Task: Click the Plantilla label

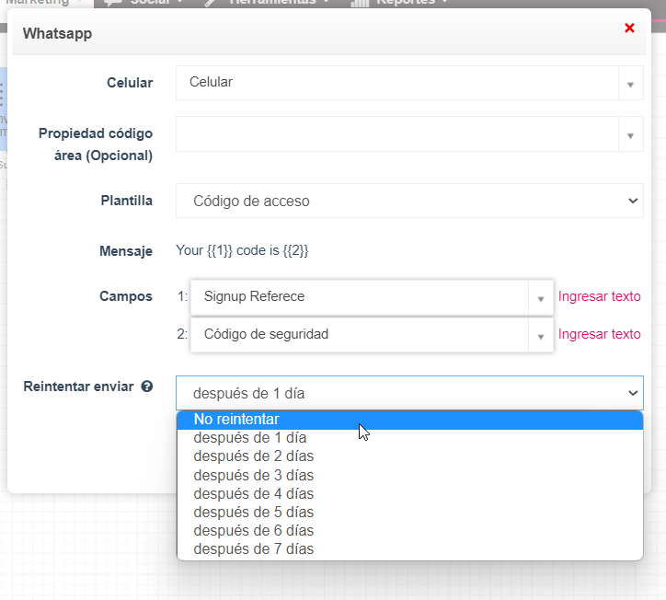Action: (127, 200)
